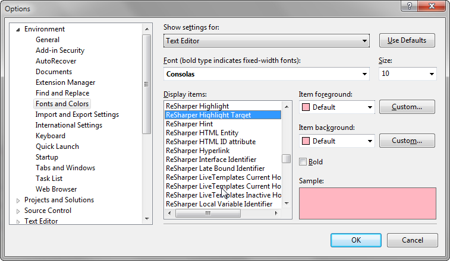Screen dimensions: 450x261
Task: Click the Help question mark button
Action: pos(410,6)
